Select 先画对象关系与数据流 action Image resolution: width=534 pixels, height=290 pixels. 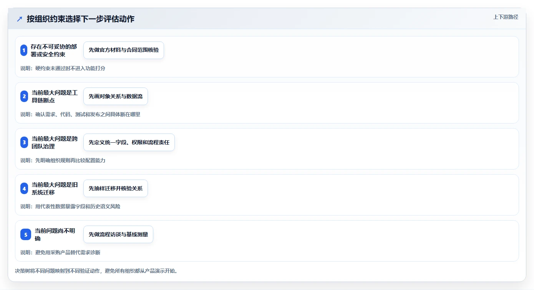point(116,96)
